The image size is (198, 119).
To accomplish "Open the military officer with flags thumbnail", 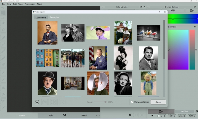I will coord(98,58).
